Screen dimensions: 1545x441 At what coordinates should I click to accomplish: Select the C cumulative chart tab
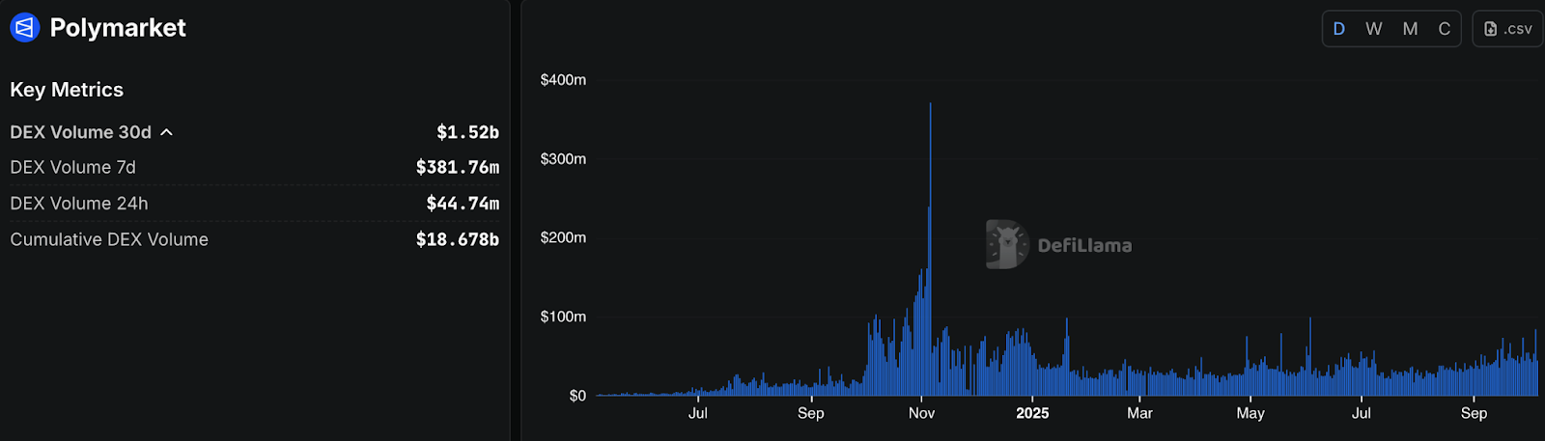coord(1445,29)
